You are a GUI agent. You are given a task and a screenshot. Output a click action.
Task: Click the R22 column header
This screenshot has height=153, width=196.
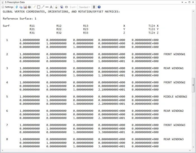click(x=59, y=29)
